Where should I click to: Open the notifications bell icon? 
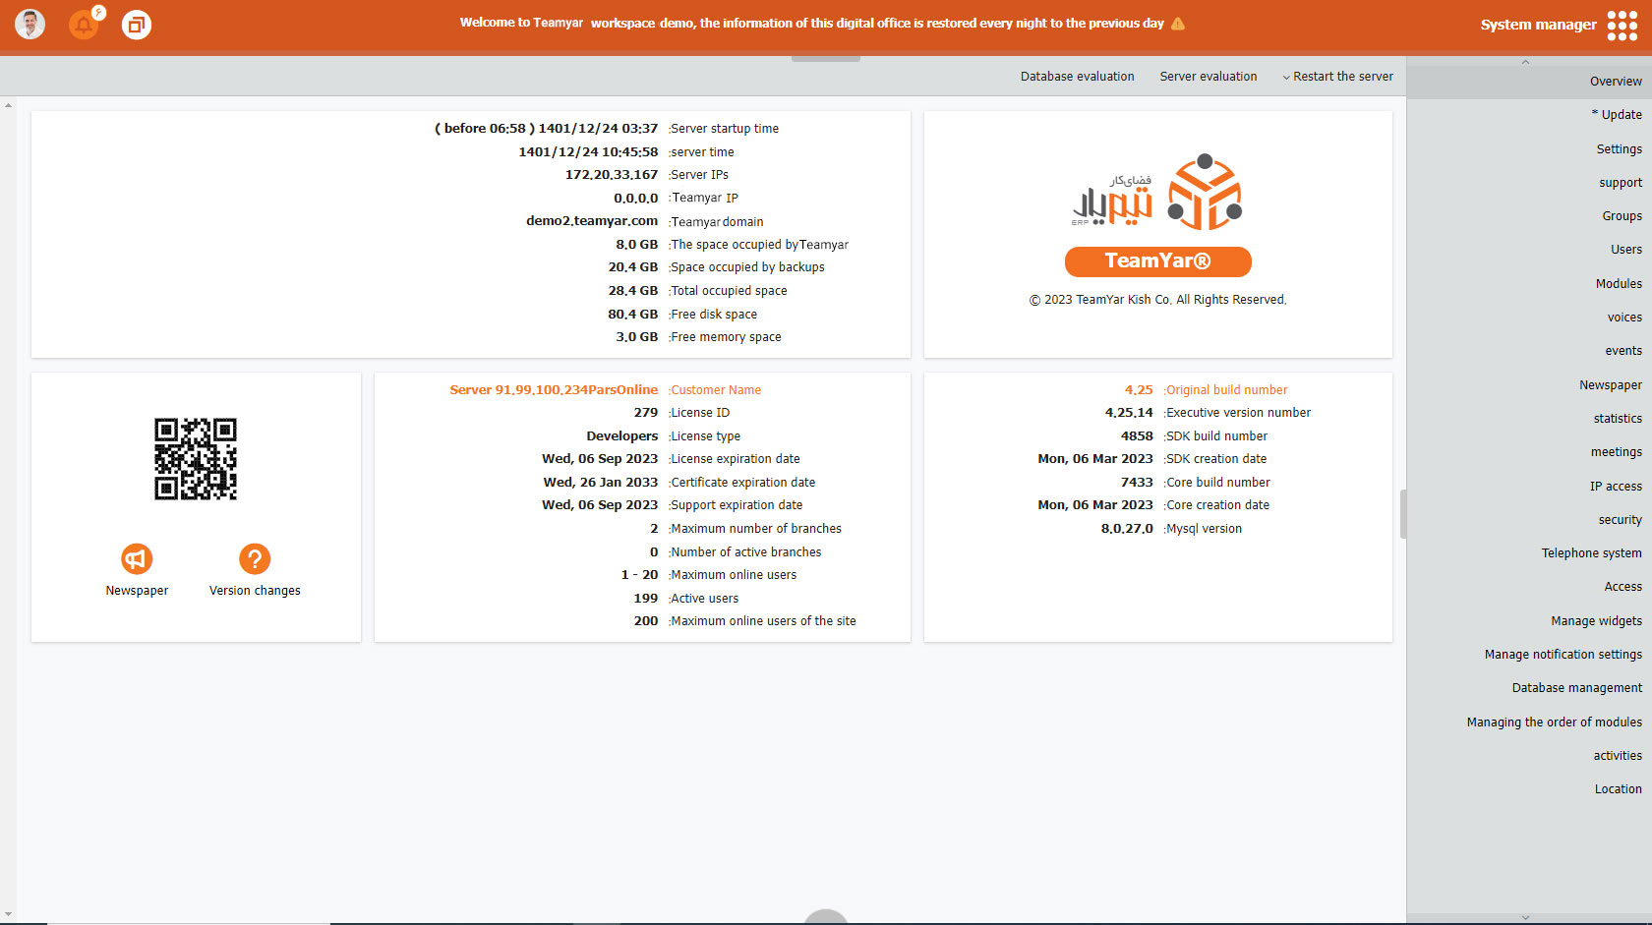(84, 25)
